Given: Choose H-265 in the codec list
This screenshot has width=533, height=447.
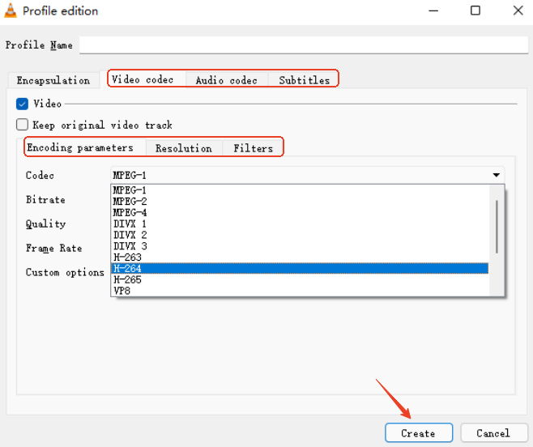Looking at the screenshot, I should click(128, 279).
